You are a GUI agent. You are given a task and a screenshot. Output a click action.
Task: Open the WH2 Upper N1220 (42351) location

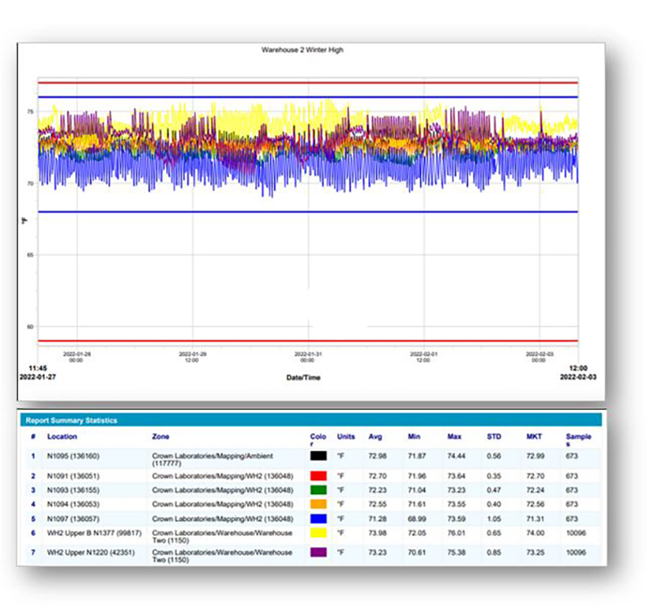92,552
